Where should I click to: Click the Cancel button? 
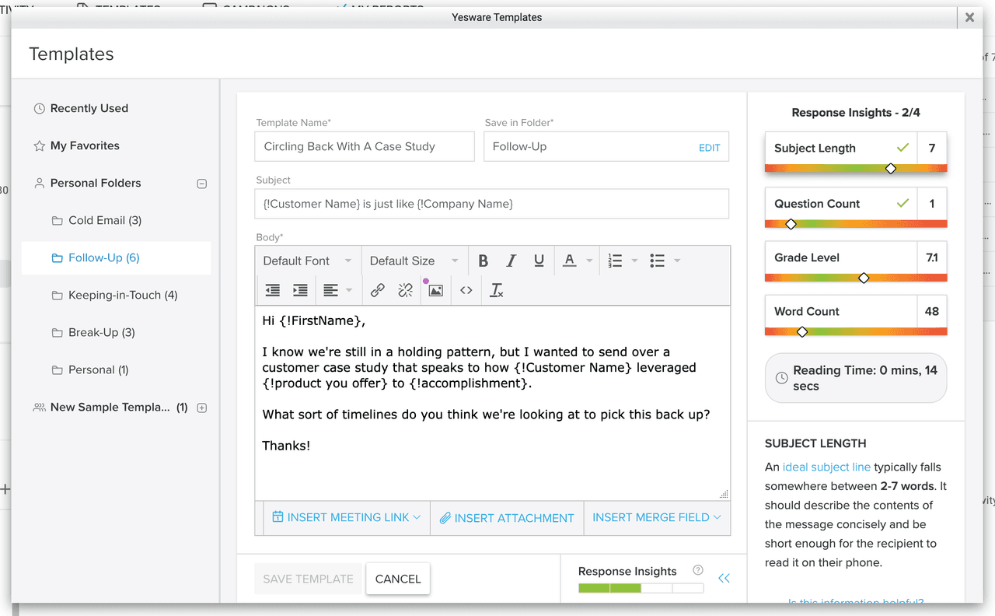tap(397, 579)
